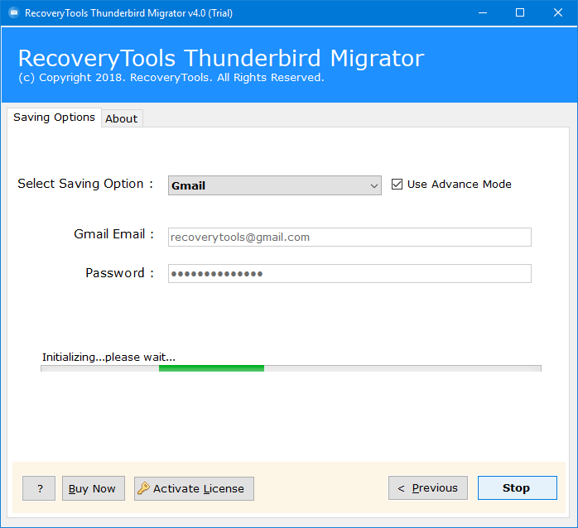Screen dimensions: 578x528
Task: Click the Buy Now button
Action: (94, 488)
